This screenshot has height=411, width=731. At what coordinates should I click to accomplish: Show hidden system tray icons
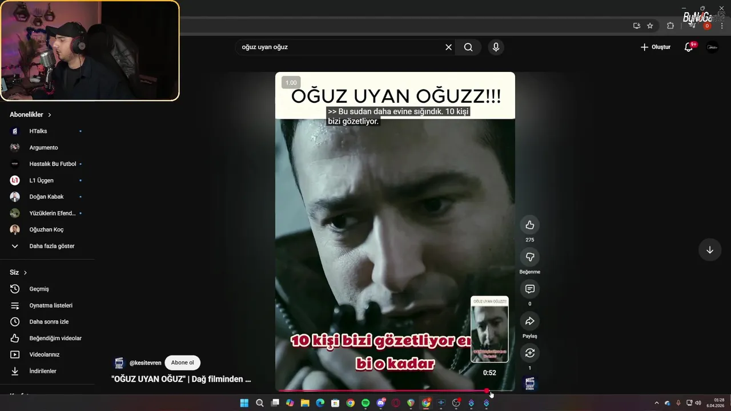(656, 403)
